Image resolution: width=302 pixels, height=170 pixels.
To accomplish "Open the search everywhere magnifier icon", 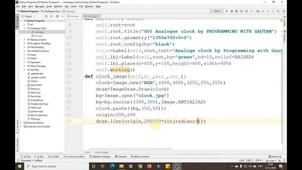I will point(284,11).
